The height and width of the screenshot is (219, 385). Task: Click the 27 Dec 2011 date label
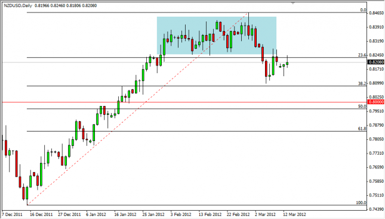(69, 215)
